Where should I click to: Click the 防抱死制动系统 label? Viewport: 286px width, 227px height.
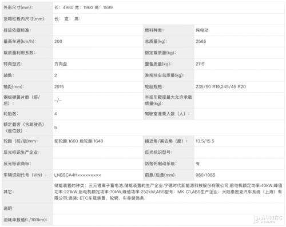coord(161,164)
